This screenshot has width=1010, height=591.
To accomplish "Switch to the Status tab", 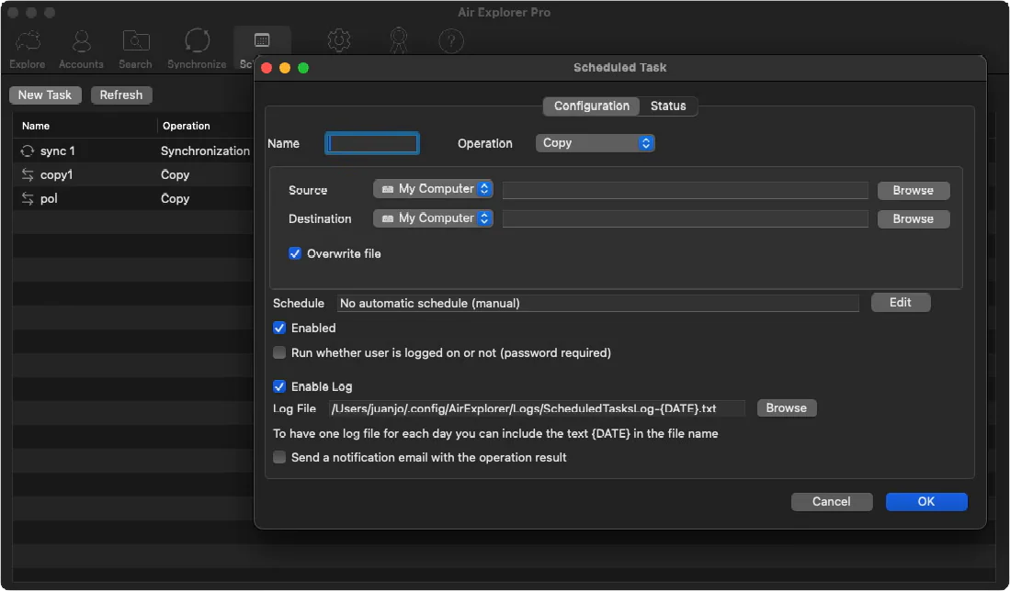I will 668,106.
